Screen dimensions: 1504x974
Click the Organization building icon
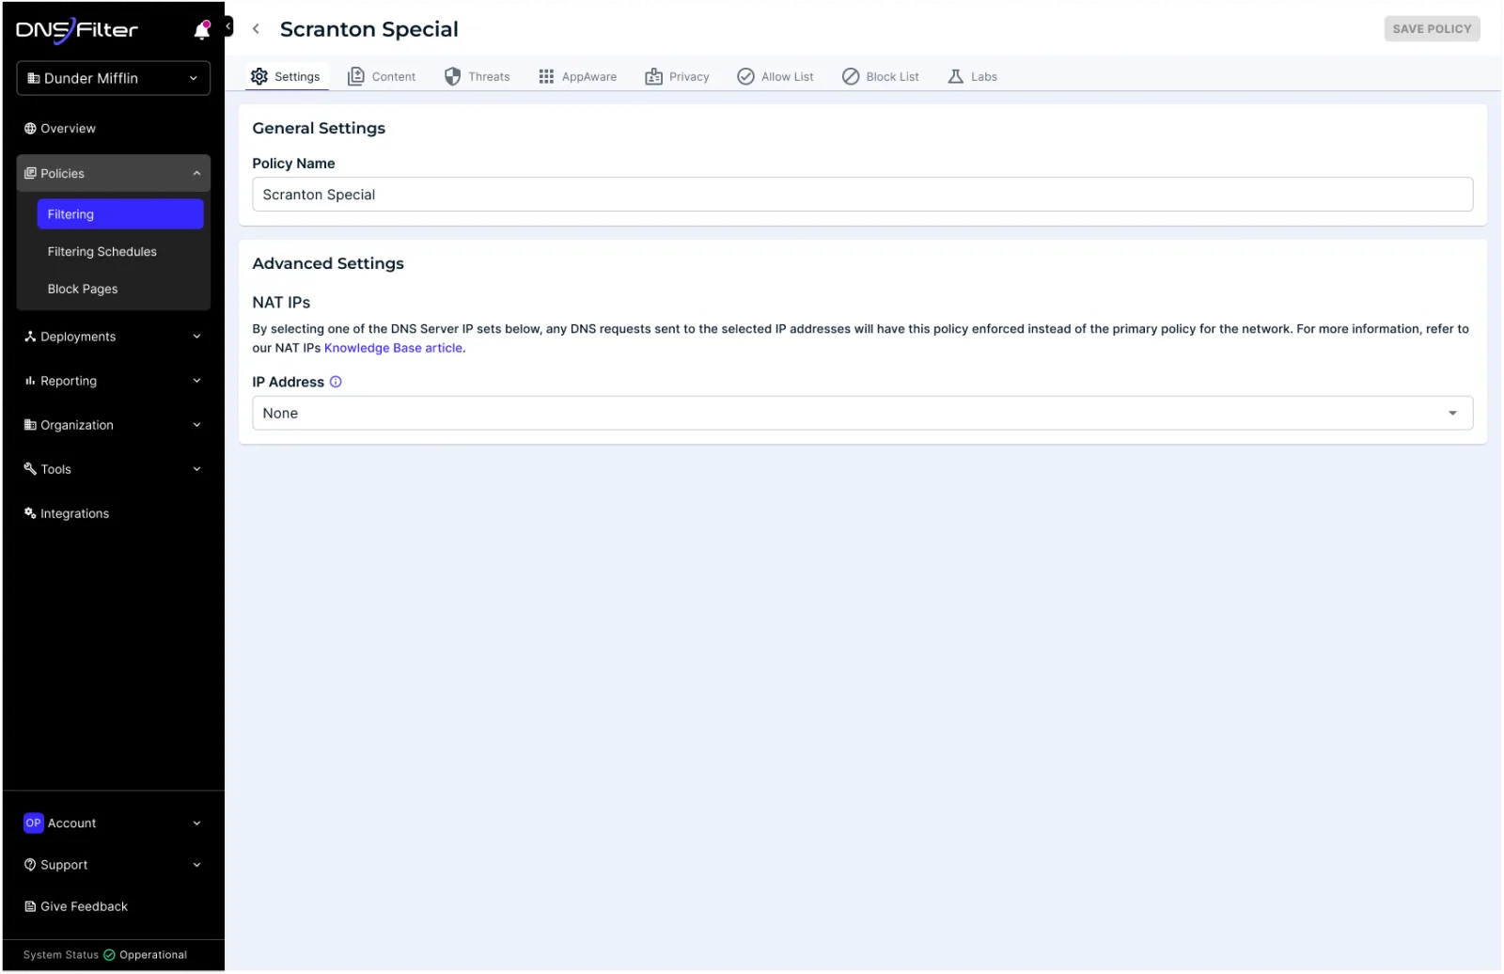coord(30,426)
